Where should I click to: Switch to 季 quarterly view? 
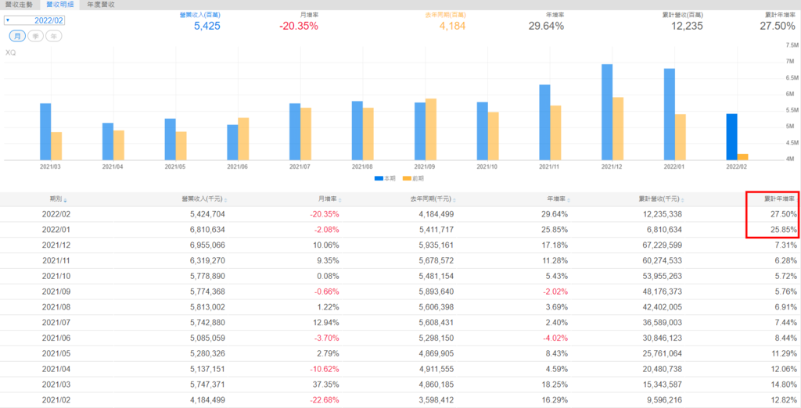tap(35, 36)
